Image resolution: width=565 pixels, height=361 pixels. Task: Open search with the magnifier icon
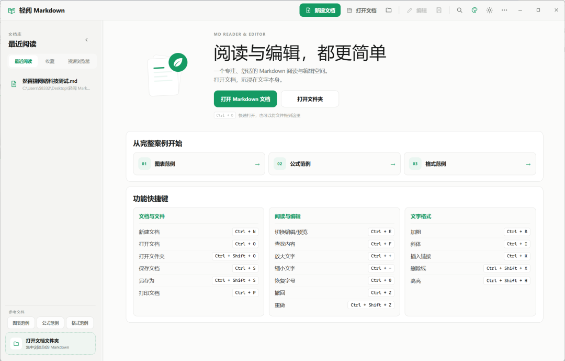point(459,10)
